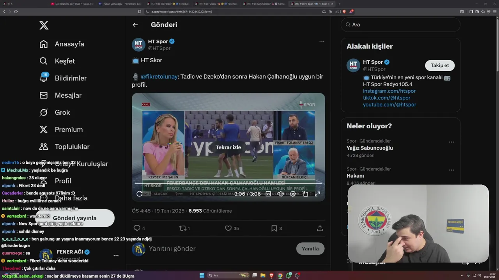Open tiktok.com/@htspor link
This screenshot has height=280, width=499.
click(386, 98)
